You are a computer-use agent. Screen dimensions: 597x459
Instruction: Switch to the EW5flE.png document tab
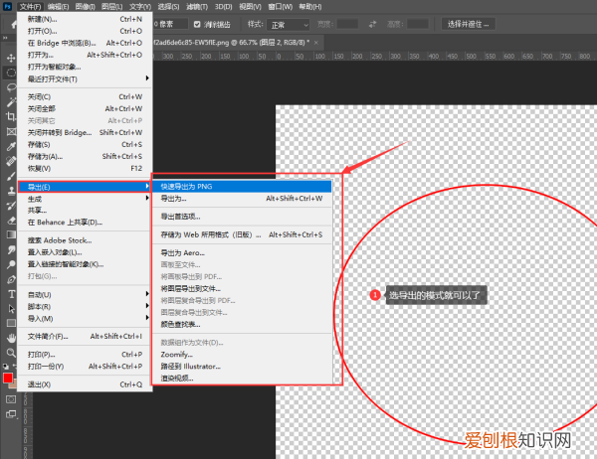click(x=232, y=43)
